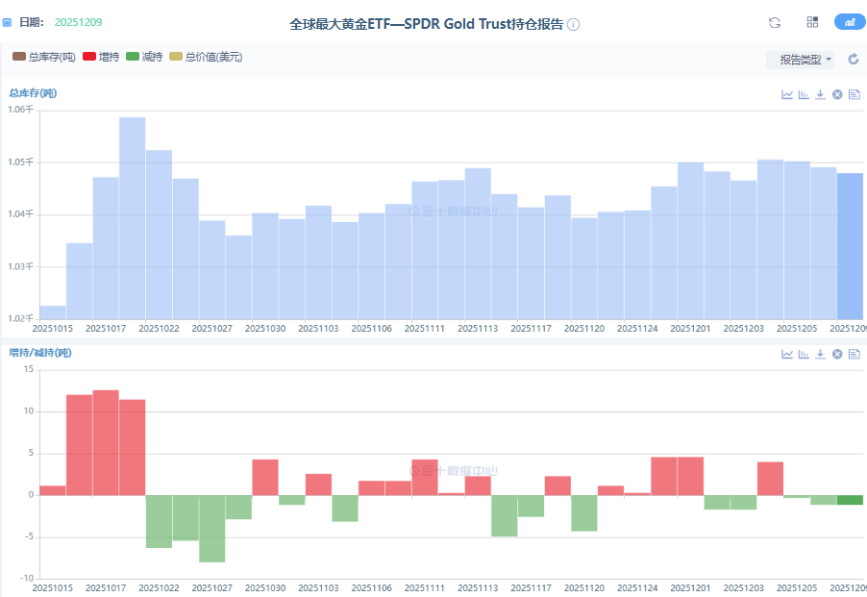Switch to the grid layout view icon
Image resolution: width=867 pixels, height=597 pixels.
point(812,22)
